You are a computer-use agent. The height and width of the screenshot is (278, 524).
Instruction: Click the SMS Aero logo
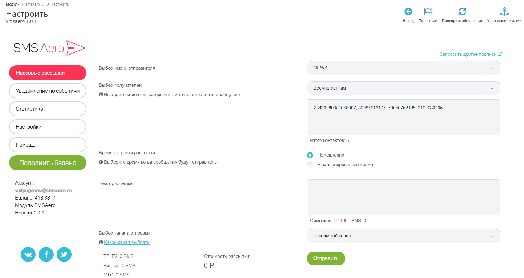(49, 48)
